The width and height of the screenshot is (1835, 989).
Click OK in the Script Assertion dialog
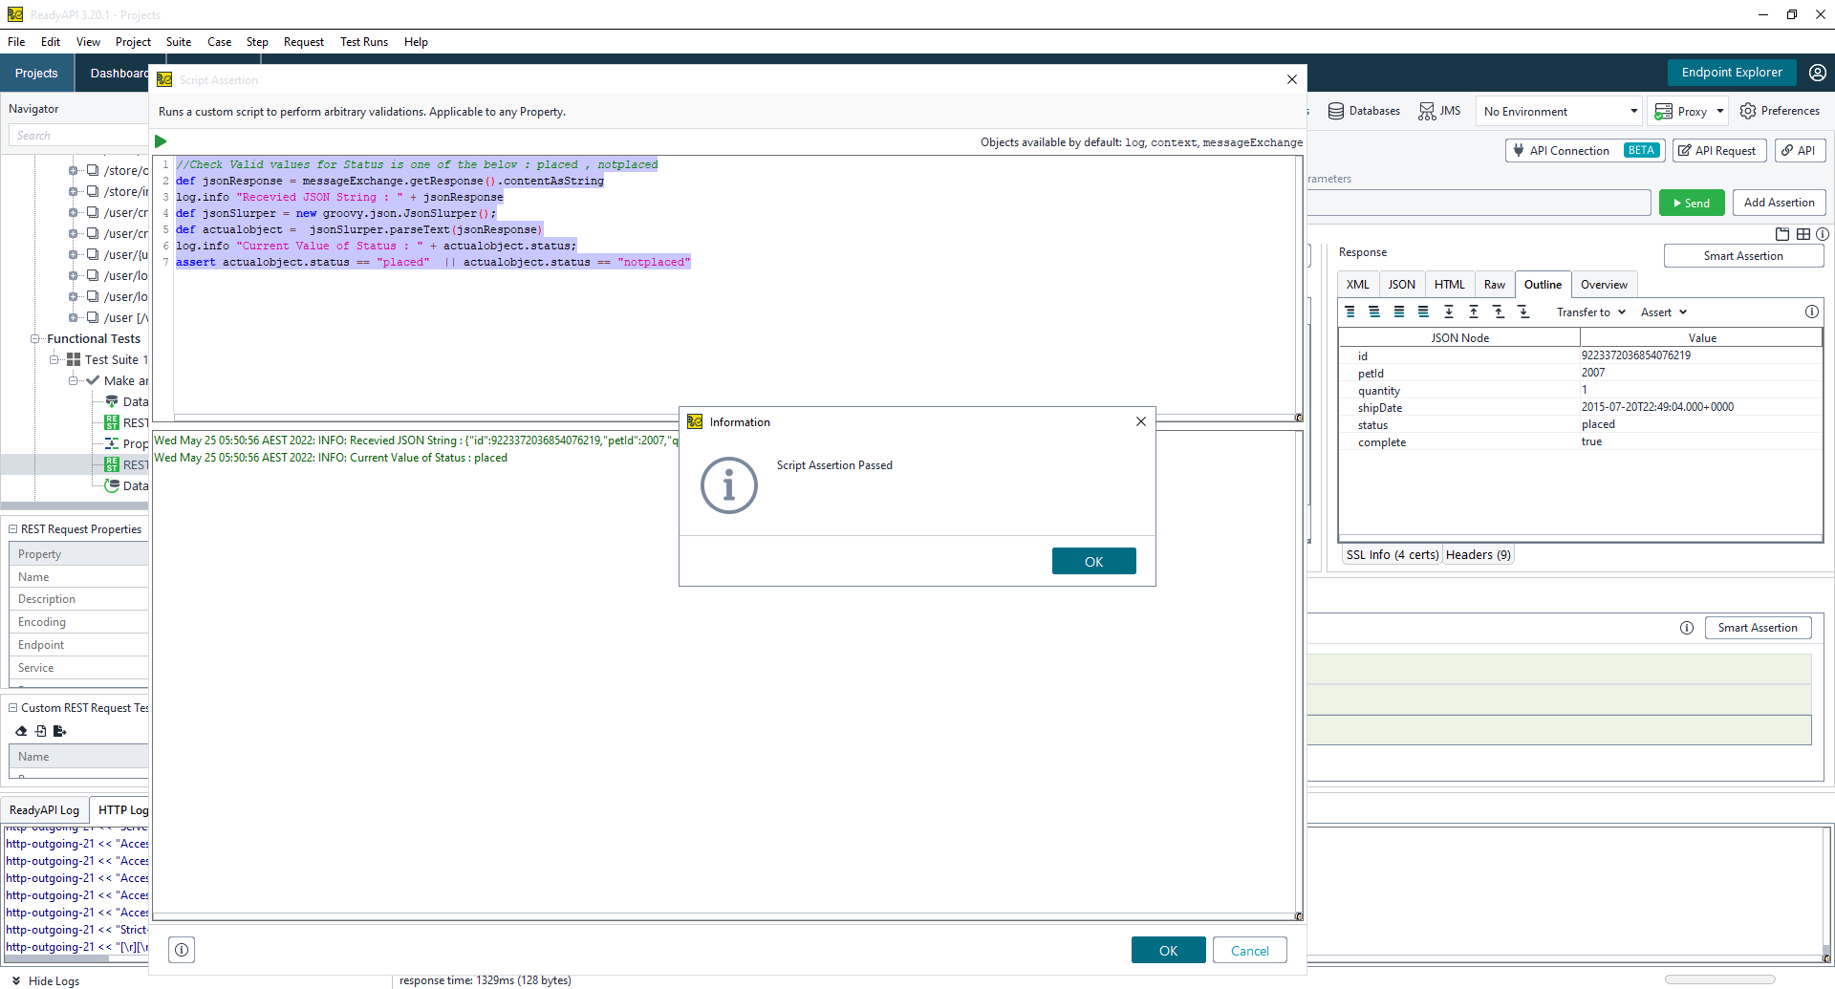click(x=1168, y=950)
